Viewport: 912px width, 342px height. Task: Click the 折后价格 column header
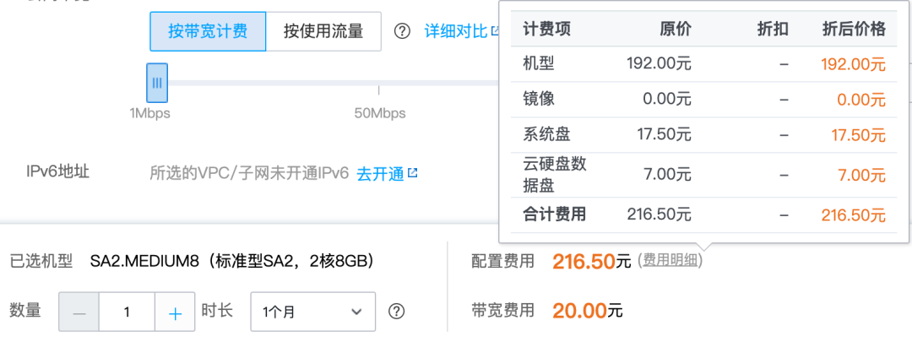tap(854, 30)
